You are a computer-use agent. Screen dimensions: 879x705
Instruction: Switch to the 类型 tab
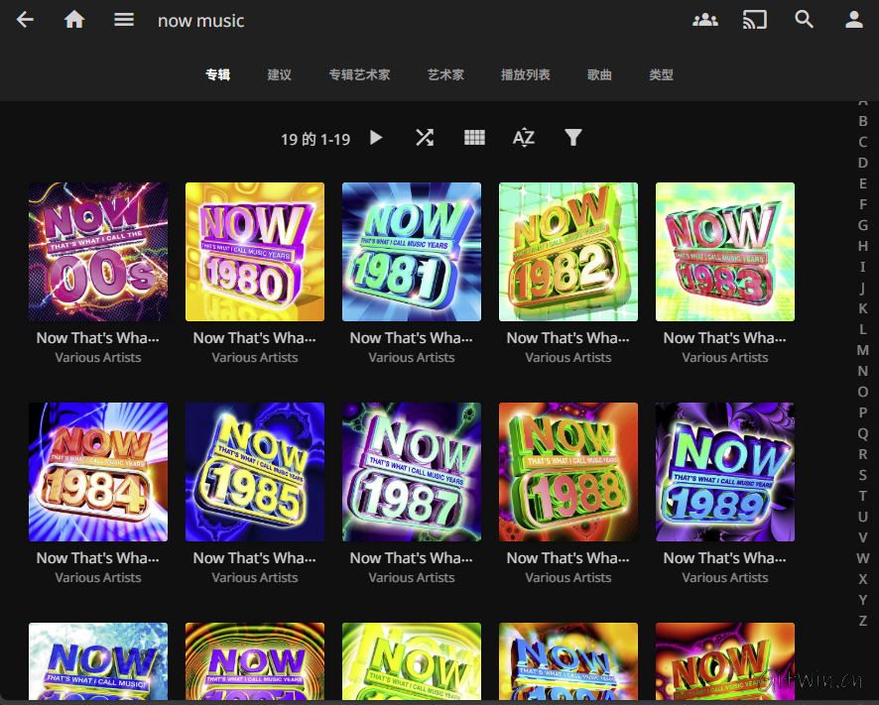[661, 74]
